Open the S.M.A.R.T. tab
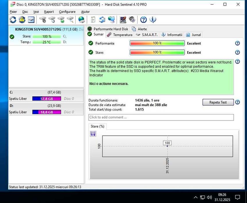Screen dimensions: 247x203 [147, 35]
